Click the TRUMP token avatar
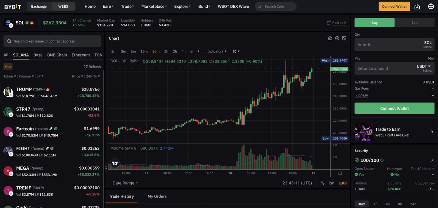The height and width of the screenshot is (208, 438). click(x=8, y=92)
